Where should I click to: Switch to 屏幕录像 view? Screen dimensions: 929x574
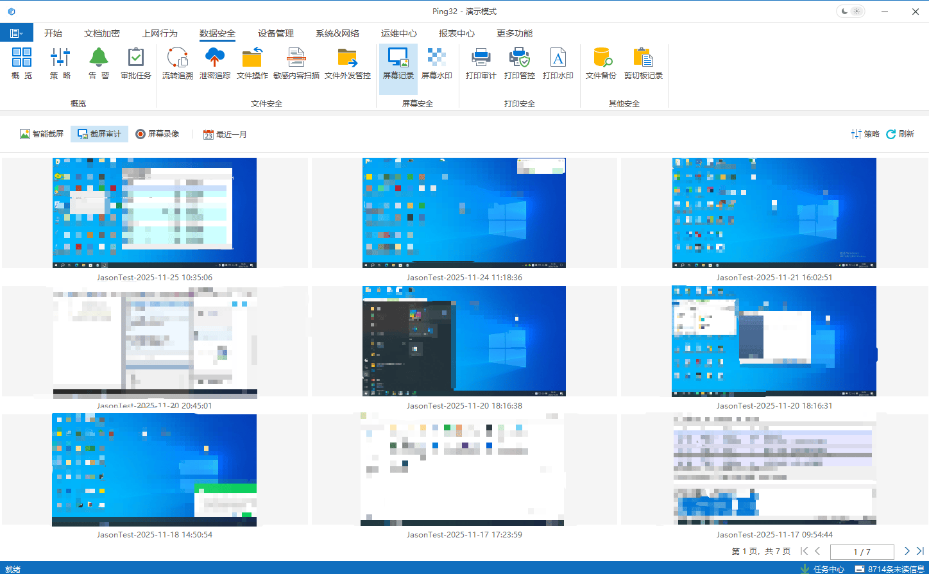point(157,134)
